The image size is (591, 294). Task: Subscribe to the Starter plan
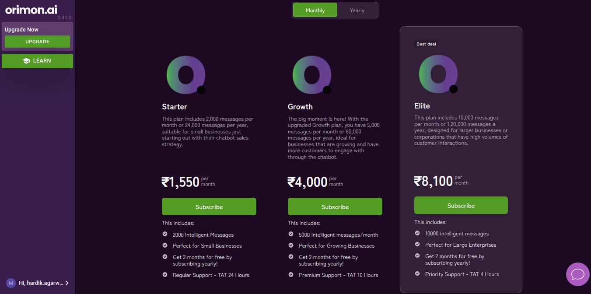click(209, 206)
